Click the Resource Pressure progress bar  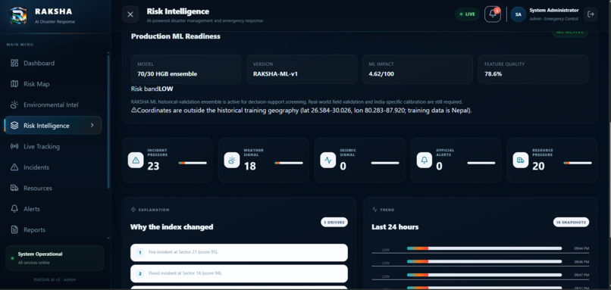578,163
